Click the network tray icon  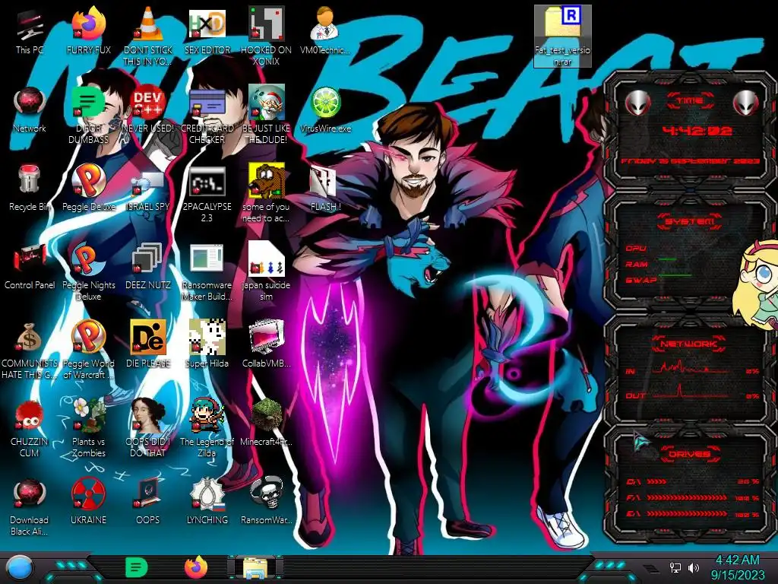pyautogui.click(x=675, y=567)
